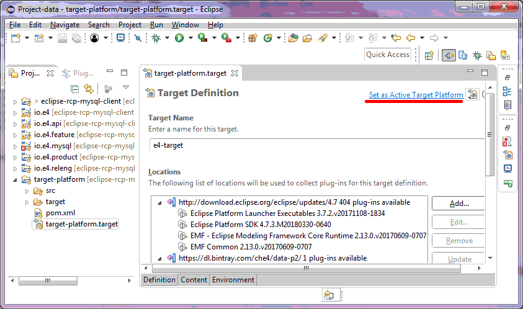The image size is (523, 309).
Task: Click the export target definition icon beside Set as Active link
Action: [x=472, y=94]
